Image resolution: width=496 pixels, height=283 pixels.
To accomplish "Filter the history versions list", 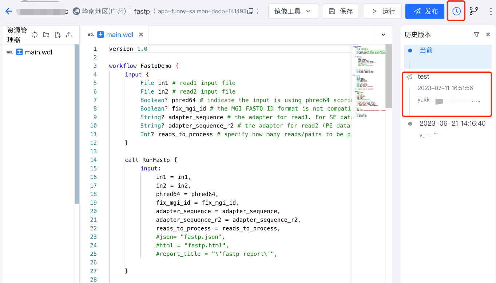I will 476,35.
